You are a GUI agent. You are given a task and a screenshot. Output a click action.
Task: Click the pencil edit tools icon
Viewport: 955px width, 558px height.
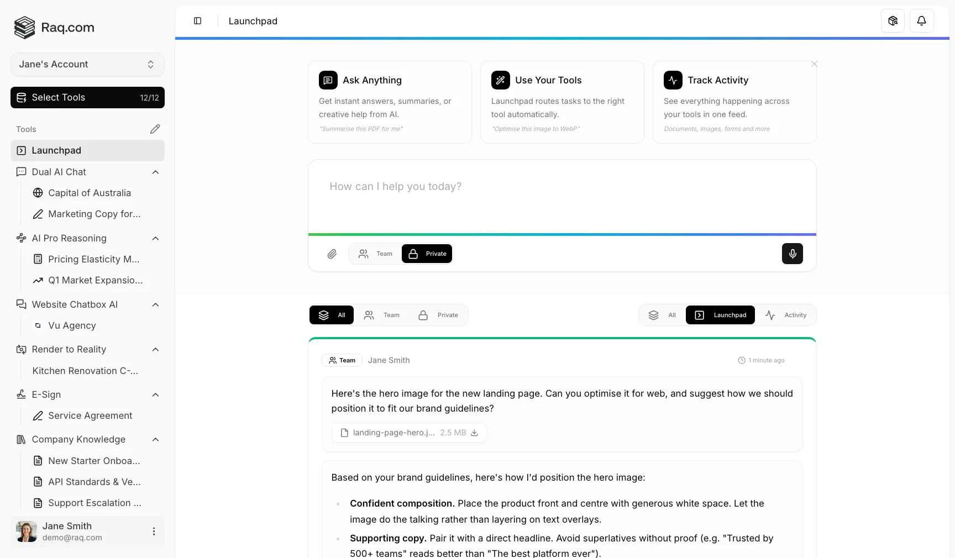coord(155,129)
